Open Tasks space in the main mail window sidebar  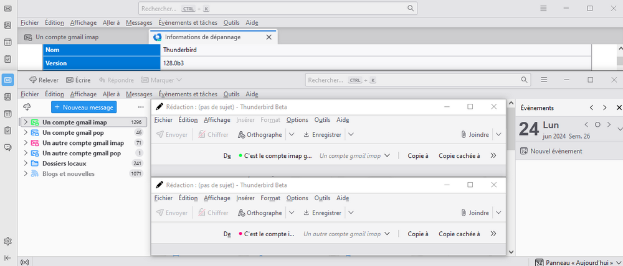pyautogui.click(x=7, y=131)
